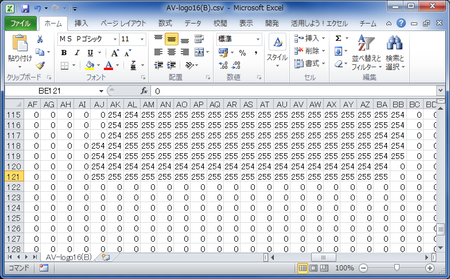Increase font size with large A icon
The height and width of the screenshot is (279, 450).
[115, 53]
